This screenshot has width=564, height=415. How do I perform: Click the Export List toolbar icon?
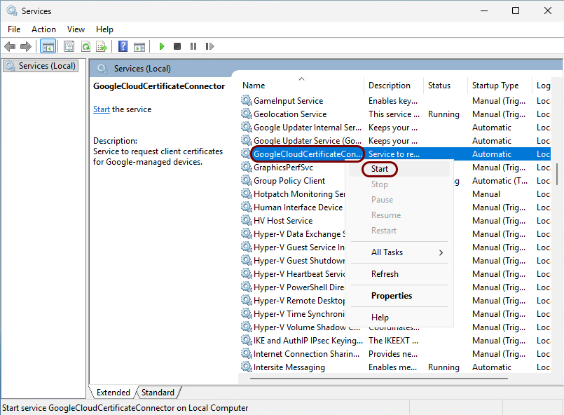tap(102, 46)
